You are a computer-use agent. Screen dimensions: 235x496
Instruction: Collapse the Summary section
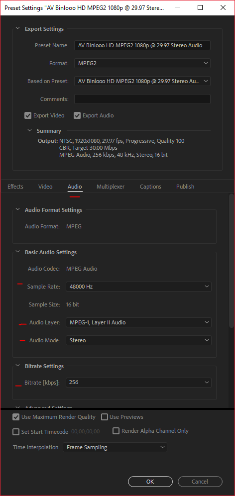[30, 130]
